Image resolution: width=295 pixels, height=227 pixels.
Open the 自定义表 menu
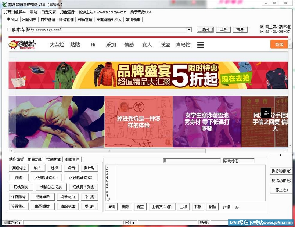point(48,12)
